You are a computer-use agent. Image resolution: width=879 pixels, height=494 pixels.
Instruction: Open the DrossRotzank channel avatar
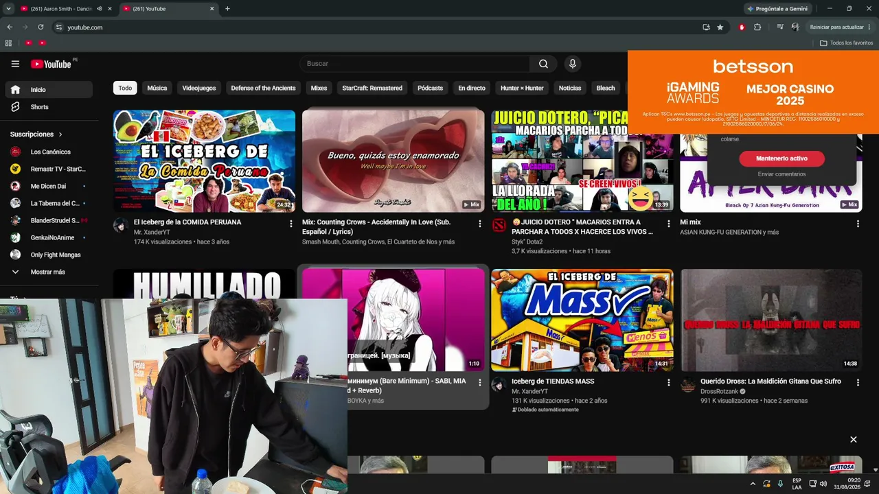(687, 385)
